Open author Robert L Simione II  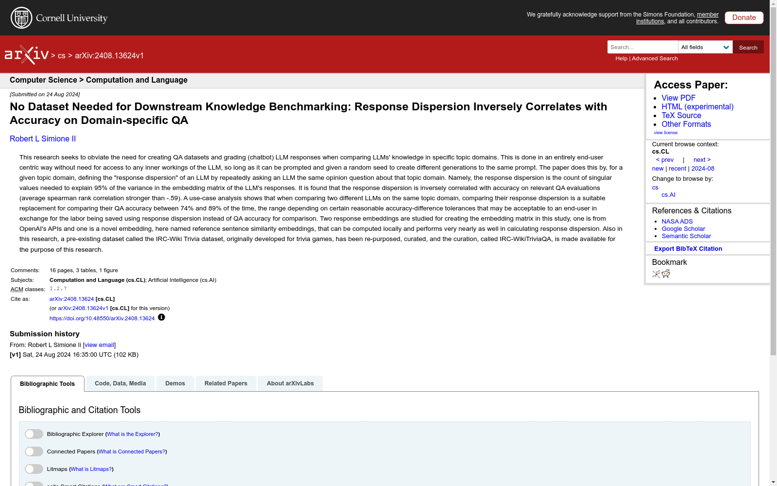click(43, 139)
